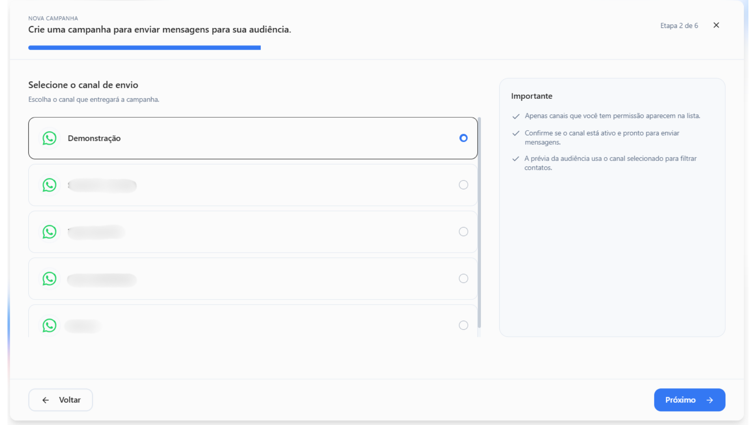Click the left arrow icon in Voltar

point(46,400)
